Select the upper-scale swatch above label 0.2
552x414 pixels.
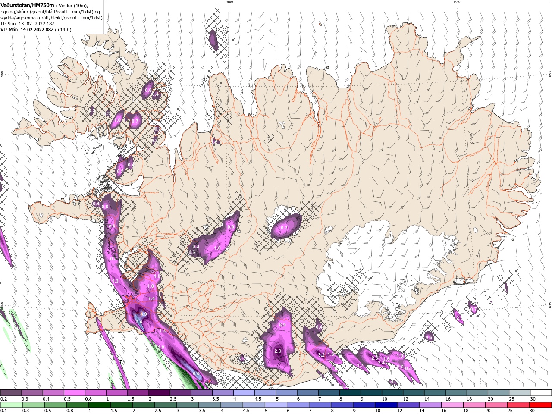click(11, 393)
